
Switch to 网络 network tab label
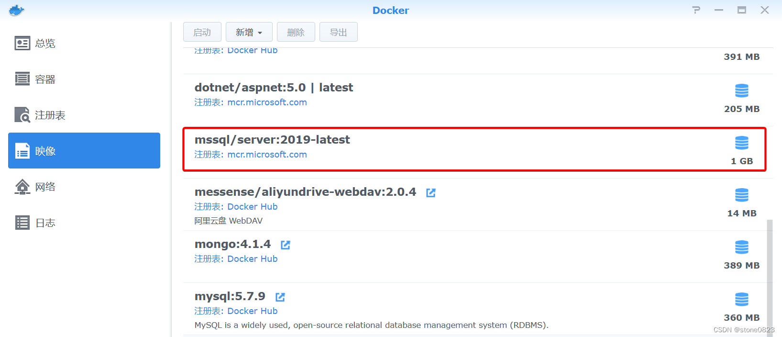pos(45,187)
